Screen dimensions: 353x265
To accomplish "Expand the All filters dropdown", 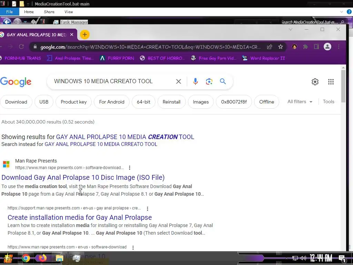I will click(x=300, y=102).
